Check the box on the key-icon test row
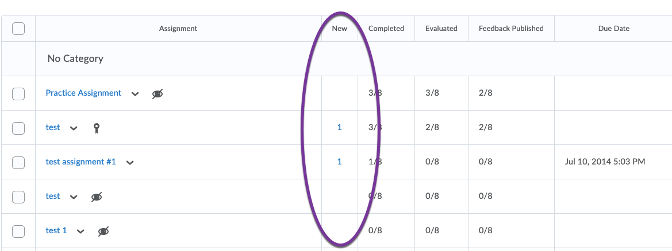 (x=18, y=128)
